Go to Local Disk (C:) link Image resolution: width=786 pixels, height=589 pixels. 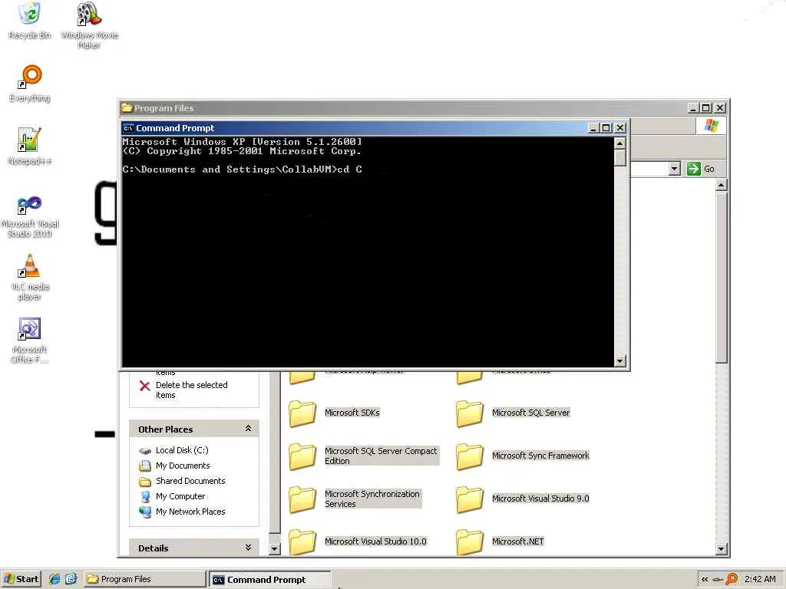182,450
